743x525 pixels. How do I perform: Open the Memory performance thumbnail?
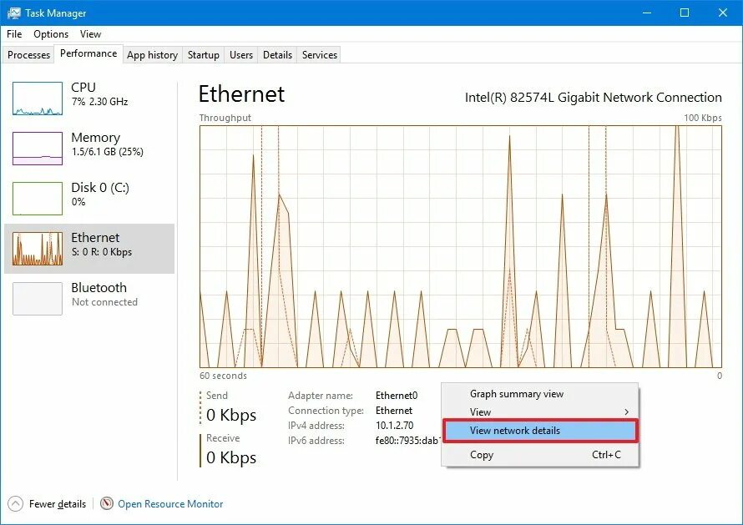(38, 149)
